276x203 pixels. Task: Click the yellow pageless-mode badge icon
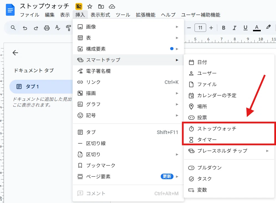pyautogui.click(x=79, y=7)
